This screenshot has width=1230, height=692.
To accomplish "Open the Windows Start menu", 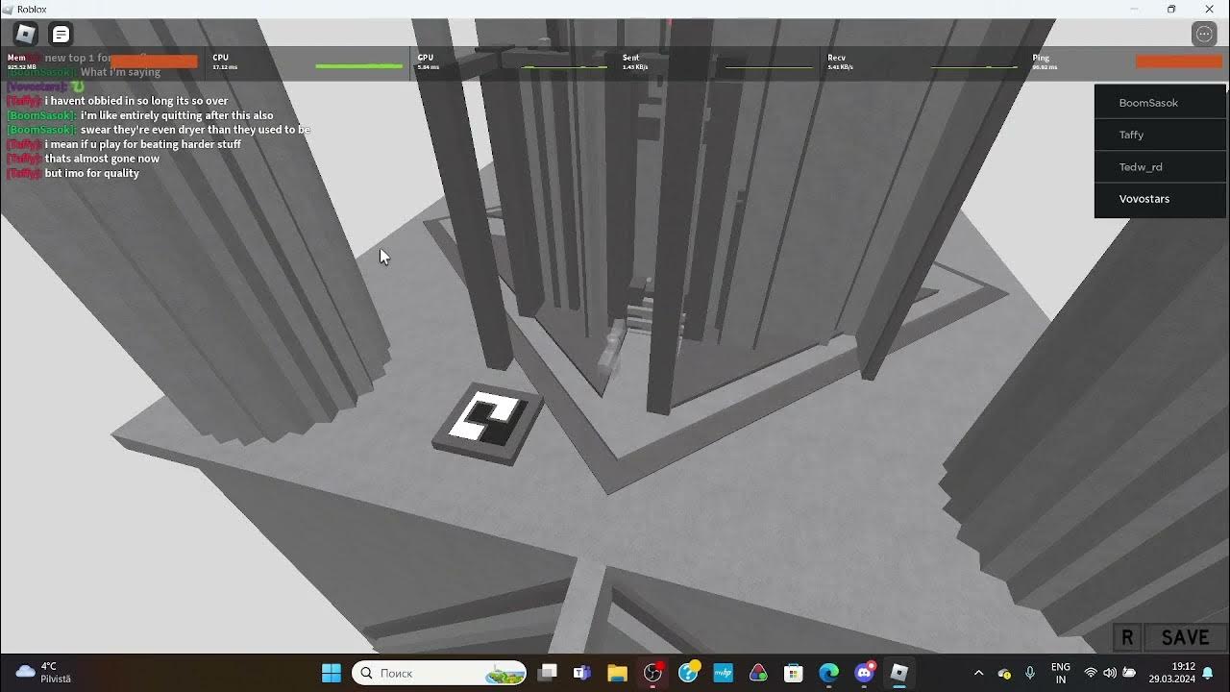I will click(x=332, y=673).
